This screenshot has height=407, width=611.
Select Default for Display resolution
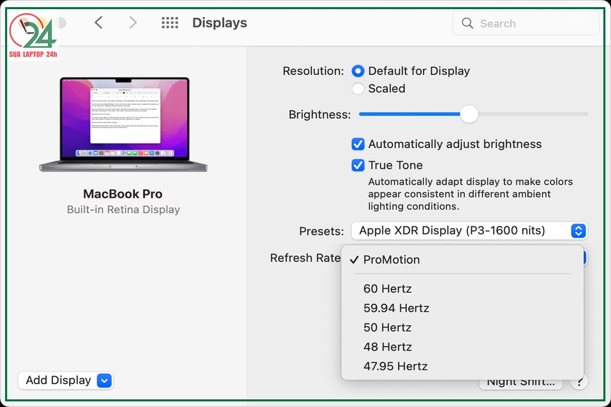358,71
